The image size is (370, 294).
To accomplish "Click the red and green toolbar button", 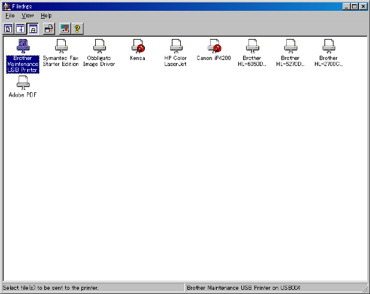I will point(65,28).
